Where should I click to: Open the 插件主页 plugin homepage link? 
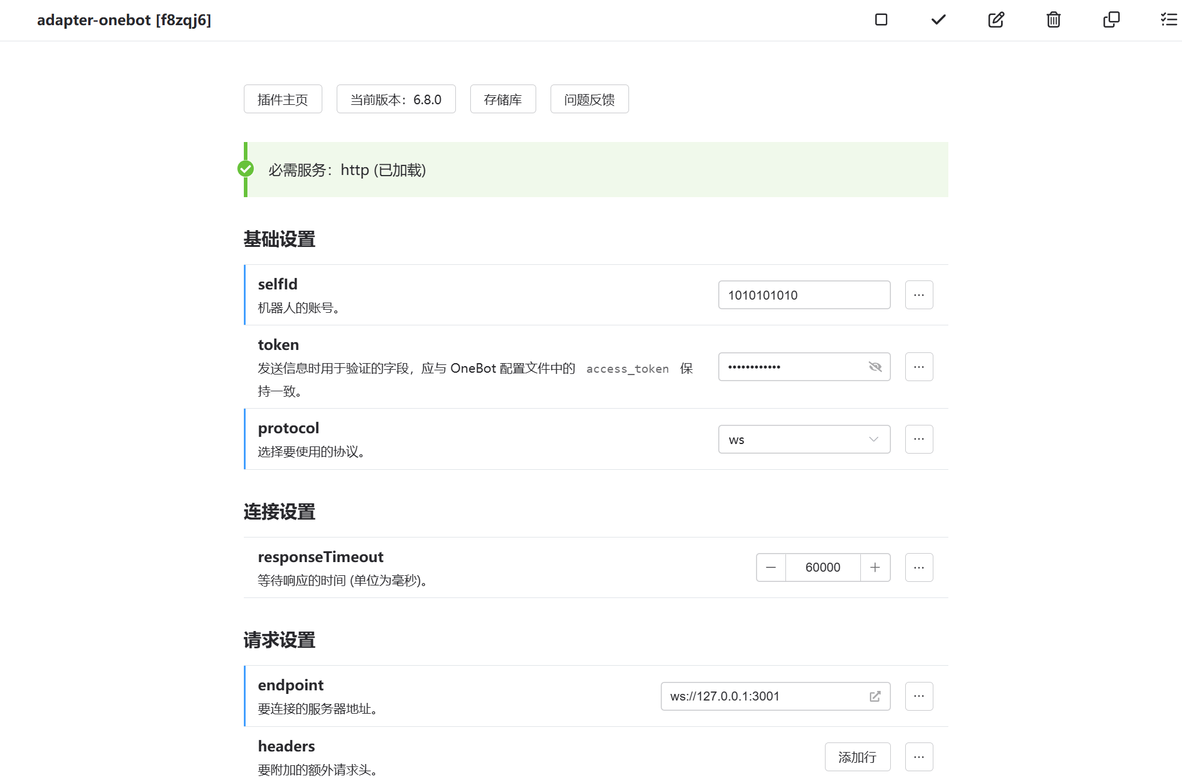tap(283, 99)
